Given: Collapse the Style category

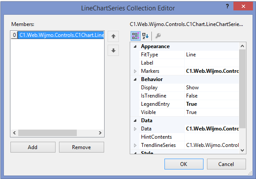Looking at the screenshot, I should (135, 153).
